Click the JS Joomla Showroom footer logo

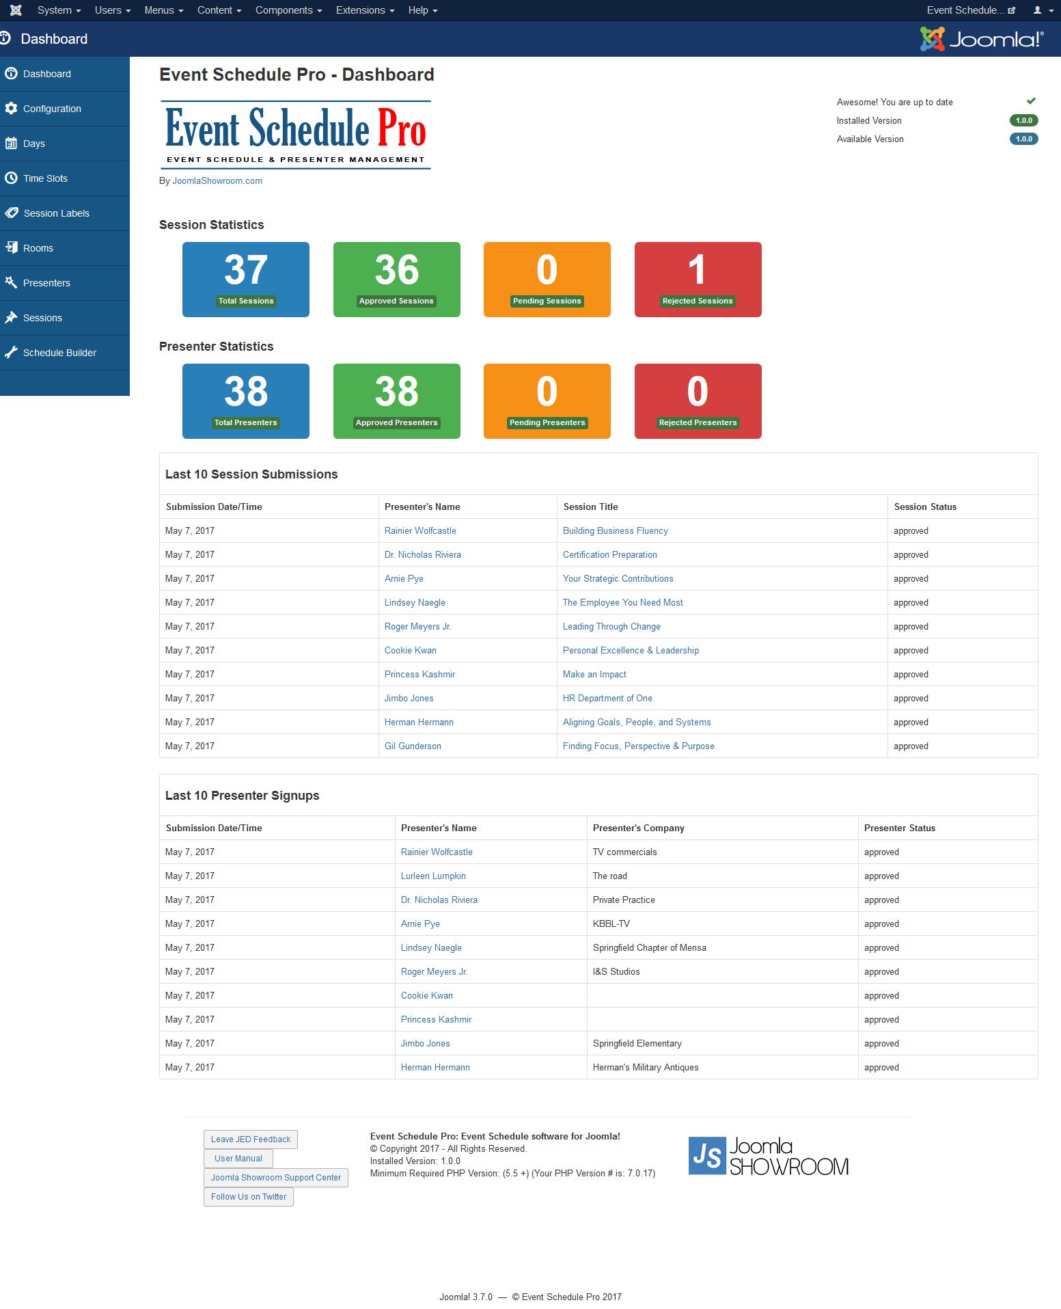pos(769,1156)
